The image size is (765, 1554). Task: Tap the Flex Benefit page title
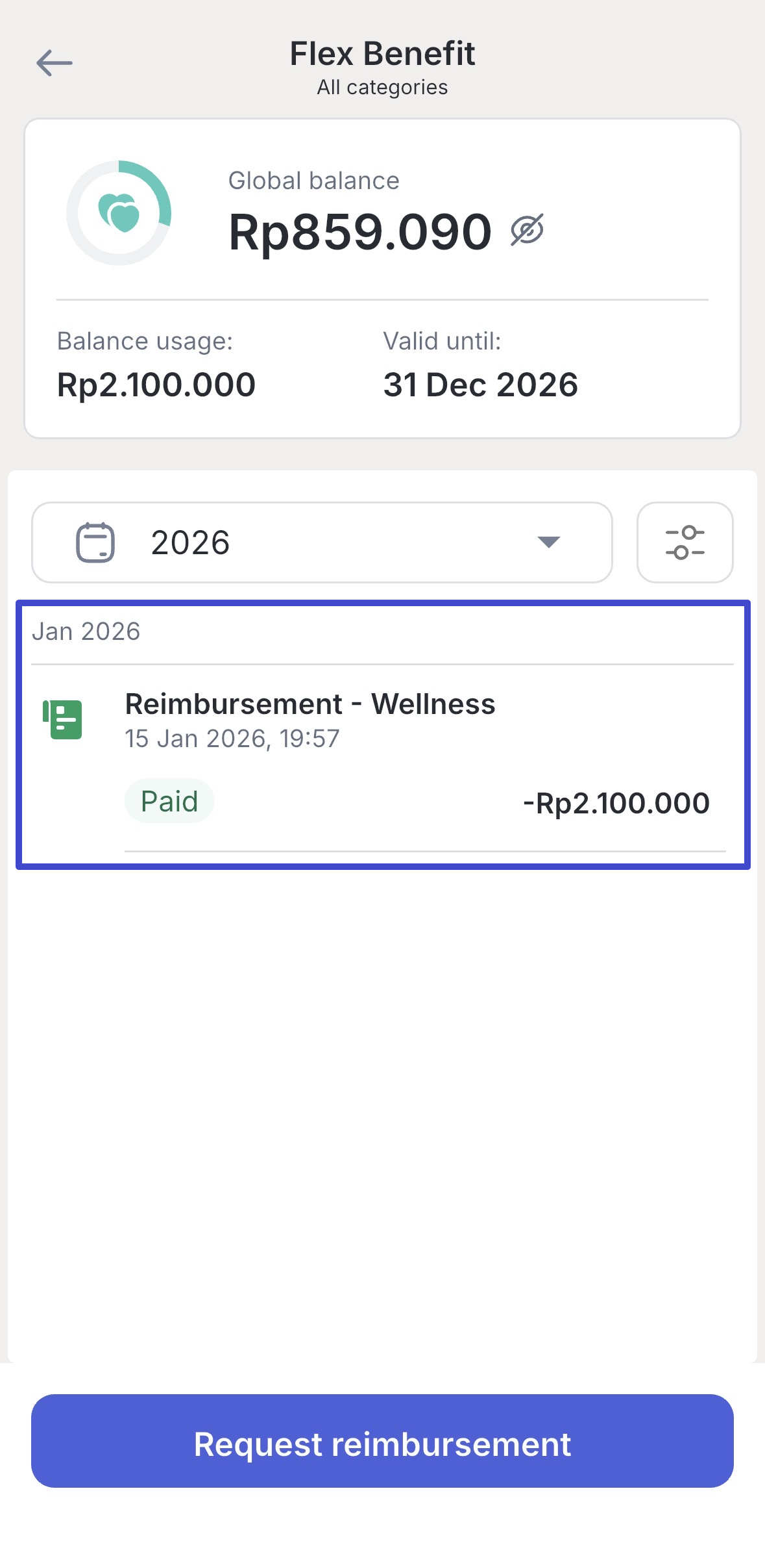382,53
